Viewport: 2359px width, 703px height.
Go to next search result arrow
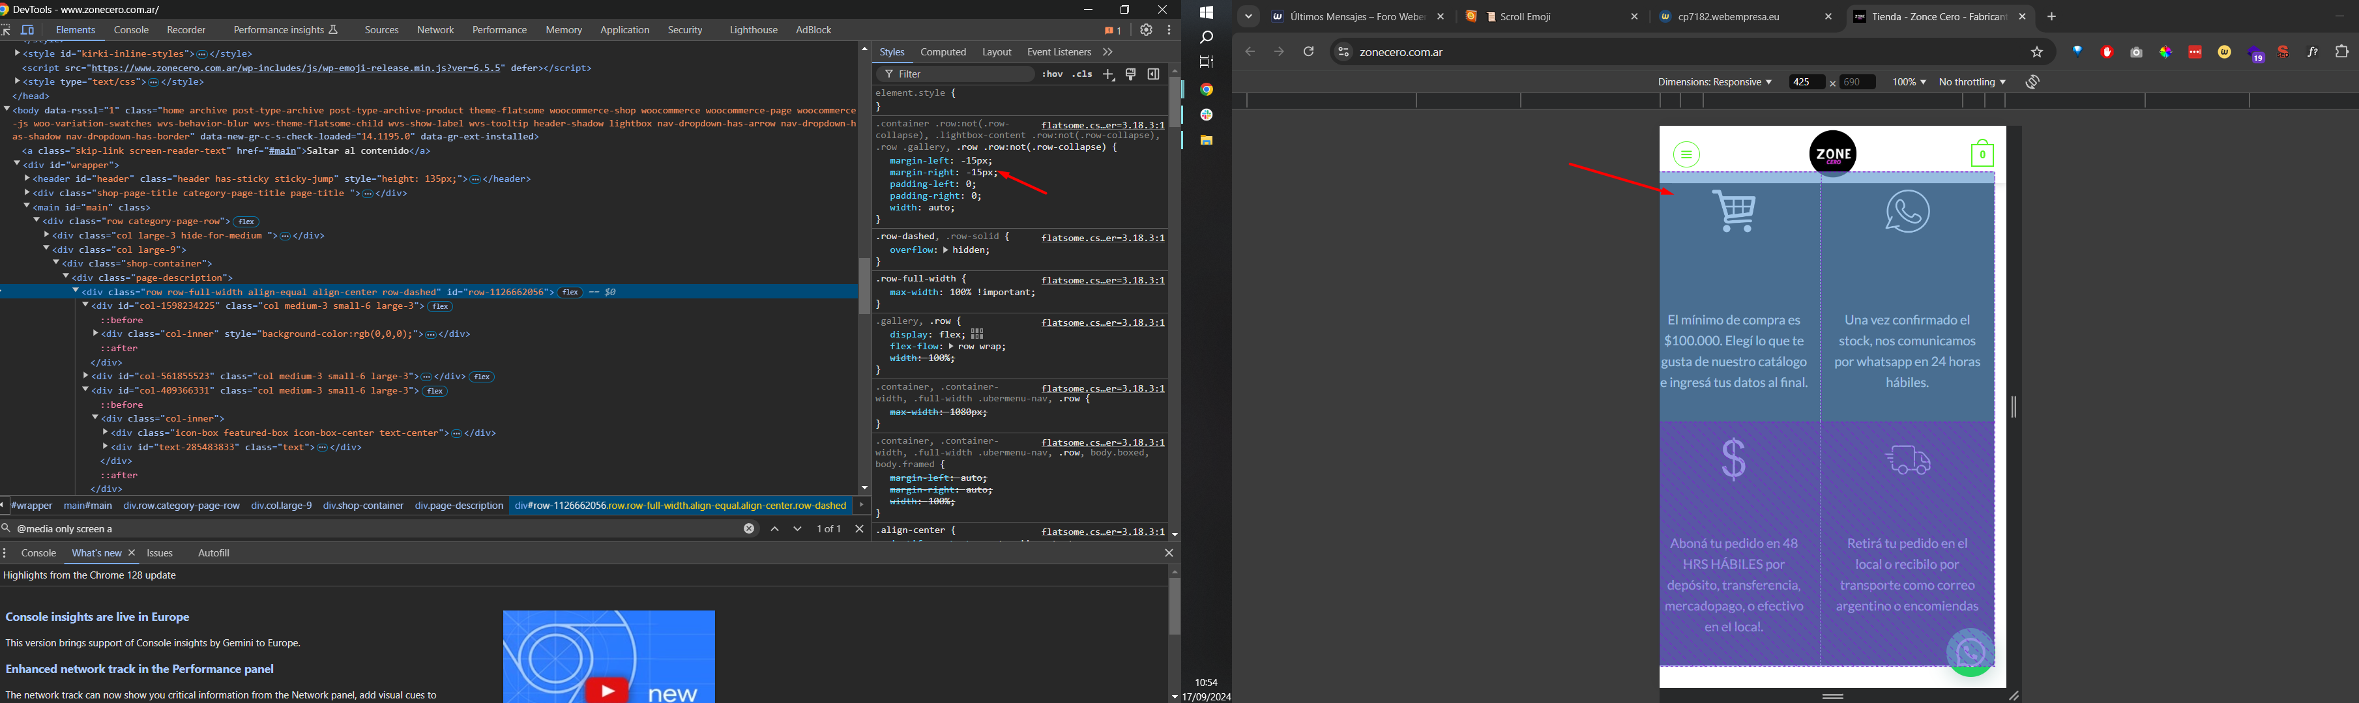pyautogui.click(x=798, y=529)
